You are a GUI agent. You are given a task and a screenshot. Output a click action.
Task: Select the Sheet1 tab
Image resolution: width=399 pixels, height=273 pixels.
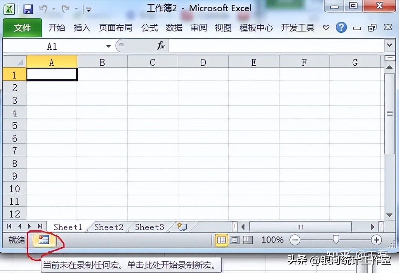point(68,227)
